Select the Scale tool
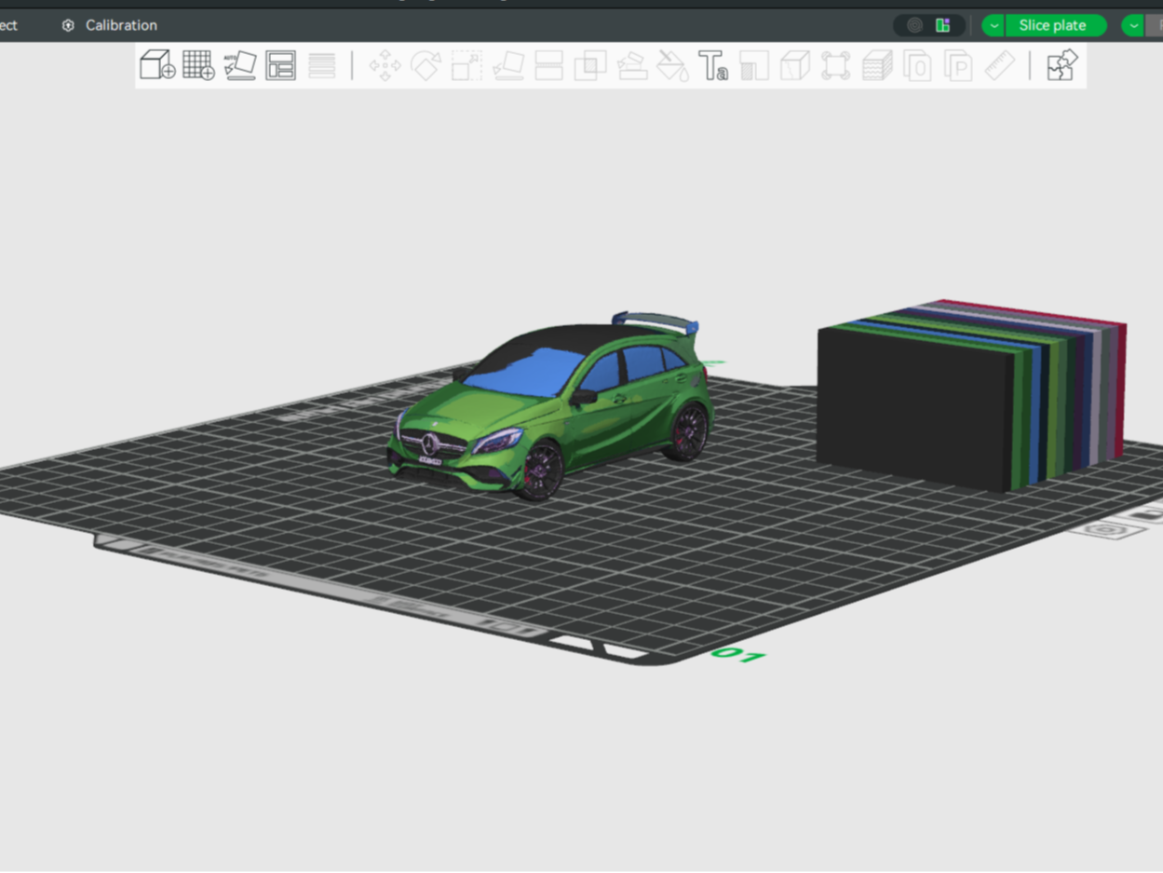1163x873 pixels. 467,65
